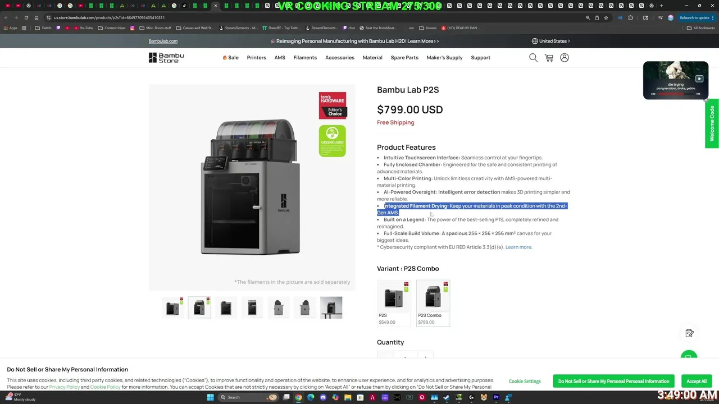Open the AMS menu
719x404 pixels.
tap(280, 57)
